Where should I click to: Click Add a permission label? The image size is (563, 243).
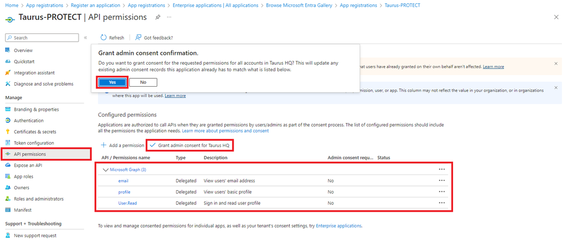pyautogui.click(x=127, y=145)
